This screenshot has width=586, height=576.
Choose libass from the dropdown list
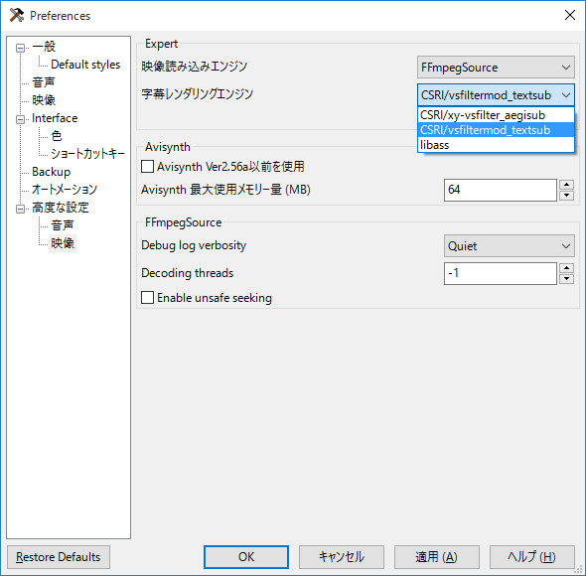click(496, 145)
